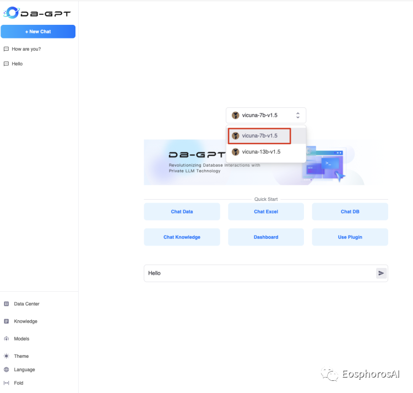Go to the Knowledge menu item
The width and height of the screenshot is (413, 393).
[25, 321]
